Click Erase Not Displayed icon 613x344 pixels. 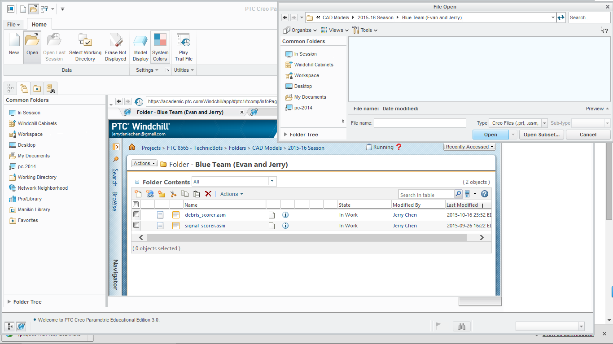[116, 46]
